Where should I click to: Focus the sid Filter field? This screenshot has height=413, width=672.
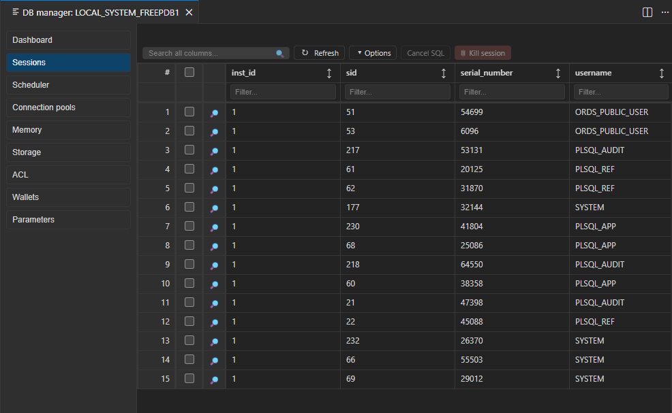tap(397, 92)
